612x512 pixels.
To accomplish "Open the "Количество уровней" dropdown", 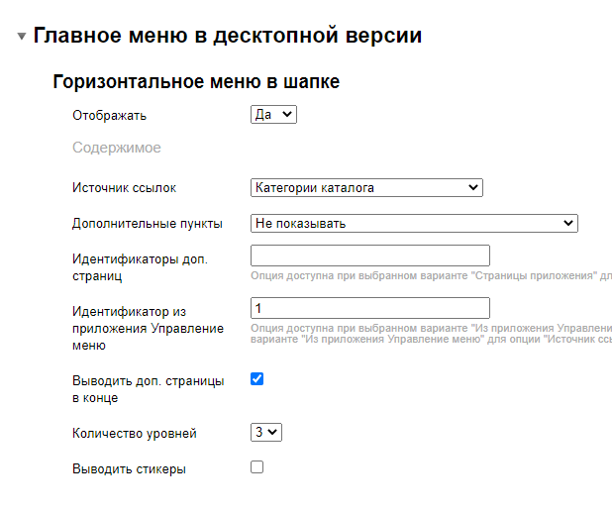I will point(266,433).
